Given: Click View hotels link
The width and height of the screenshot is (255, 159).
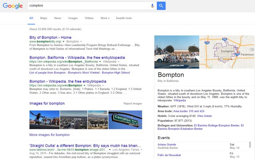Looking at the screenshot, I should [204, 116].
